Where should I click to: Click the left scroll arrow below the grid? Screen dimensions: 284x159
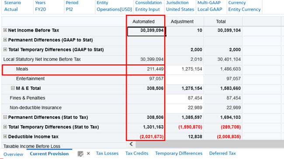[x=131, y=144]
